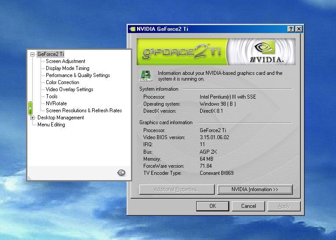Click the 'Memory:' label

[x=152, y=159]
